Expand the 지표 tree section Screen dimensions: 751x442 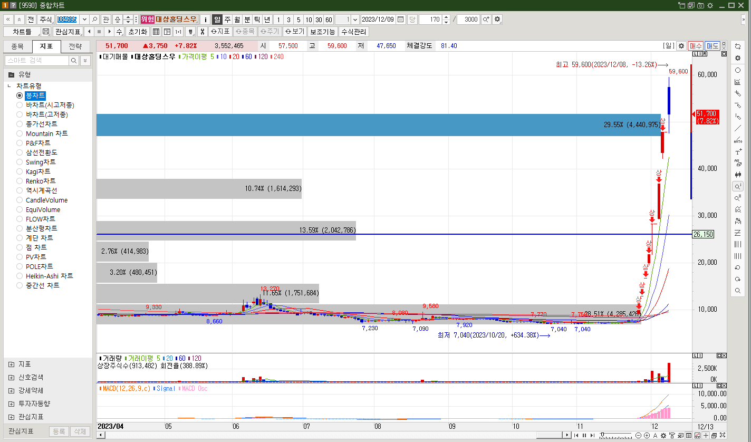point(12,364)
